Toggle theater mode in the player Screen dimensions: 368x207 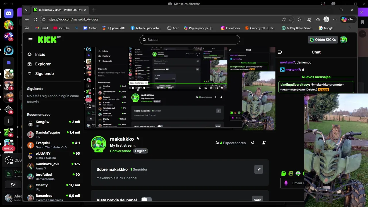click(x=211, y=88)
